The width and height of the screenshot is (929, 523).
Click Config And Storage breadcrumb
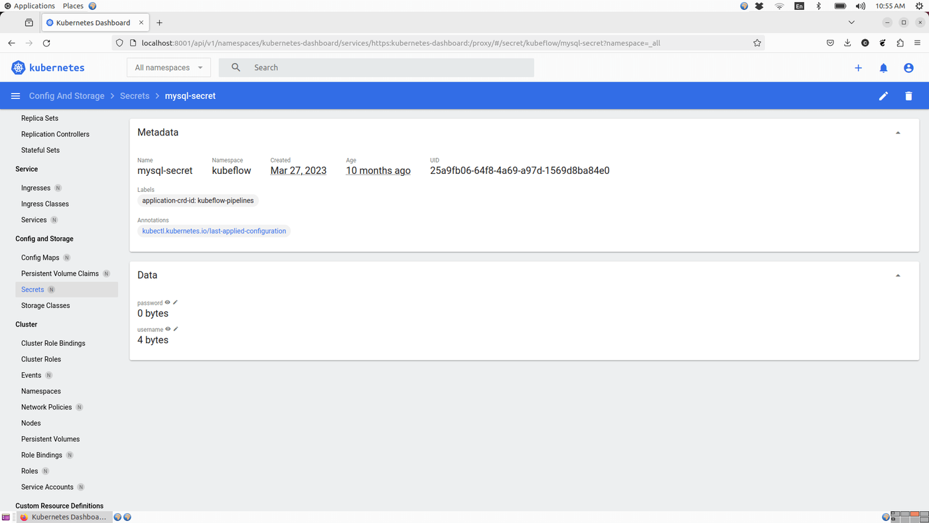click(x=67, y=96)
